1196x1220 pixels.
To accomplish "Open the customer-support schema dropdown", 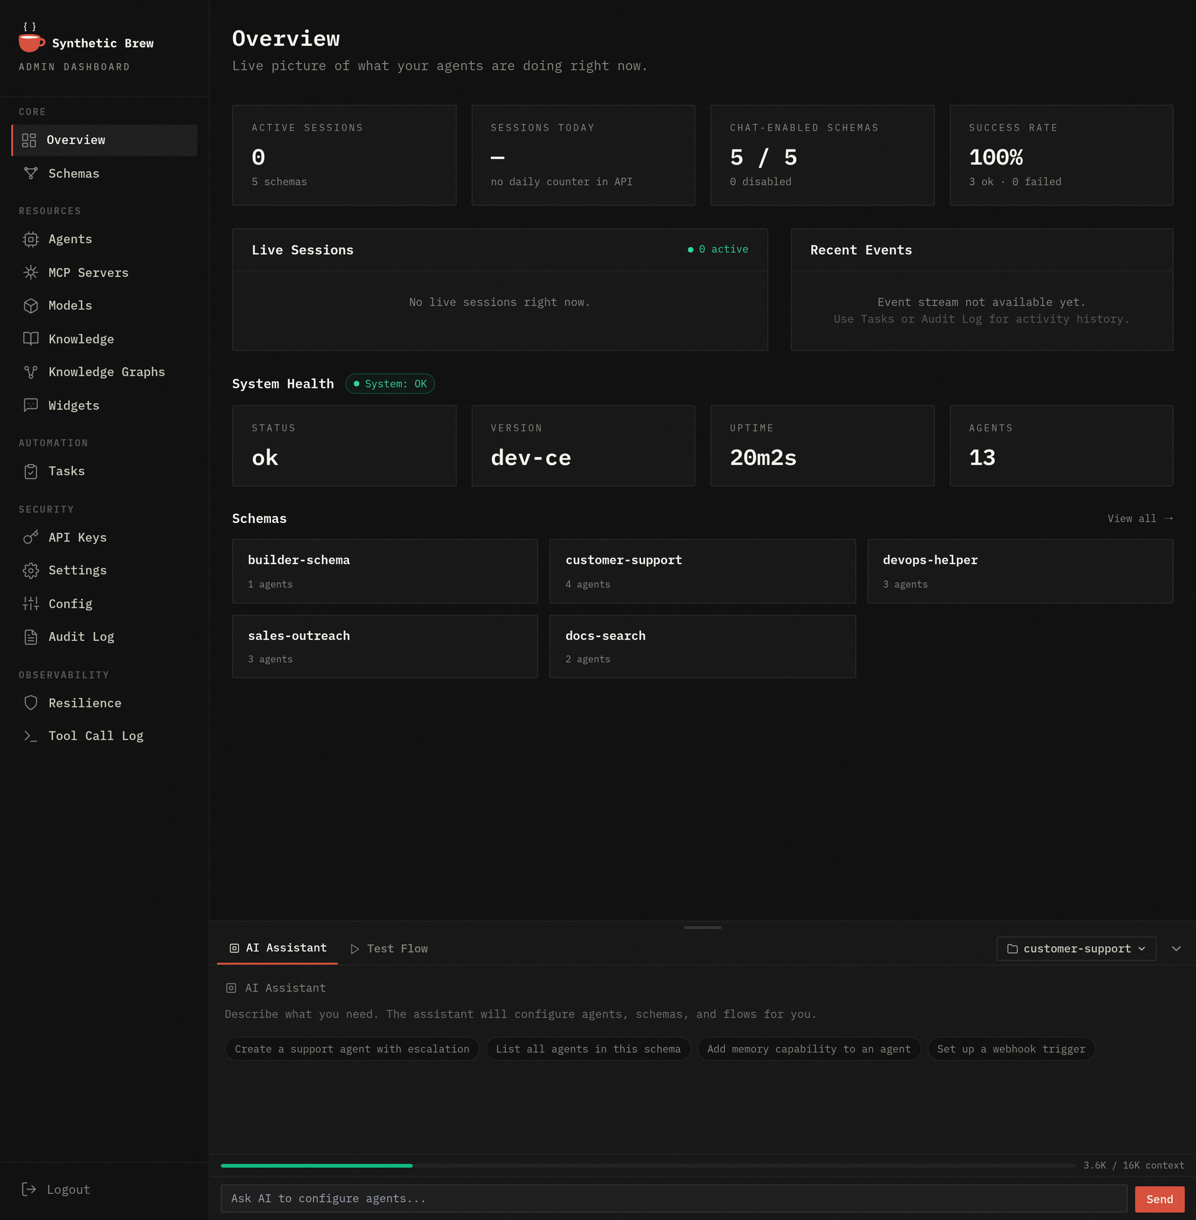I will pyautogui.click(x=1076, y=948).
